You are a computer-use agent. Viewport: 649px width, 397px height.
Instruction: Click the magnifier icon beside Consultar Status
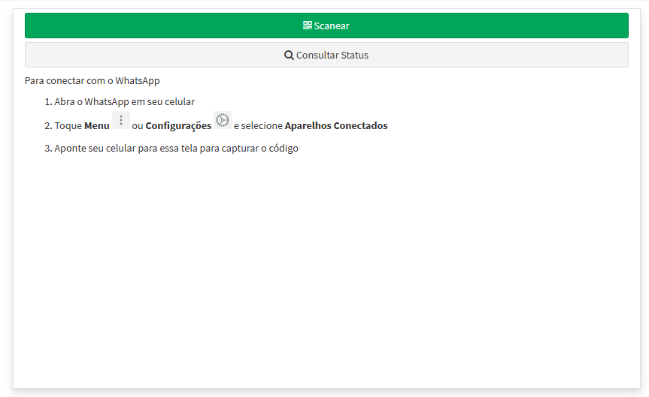[289, 55]
